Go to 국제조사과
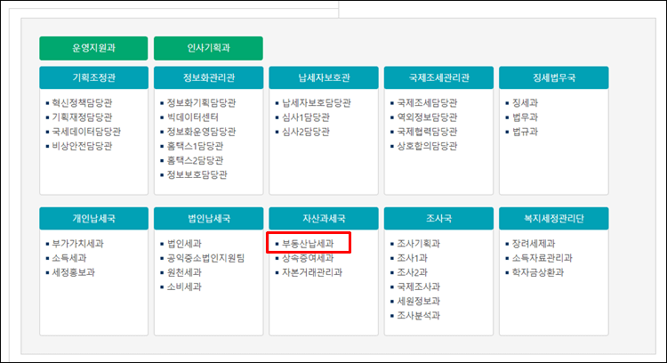Viewport: 667px width, 363px height. coord(419,286)
